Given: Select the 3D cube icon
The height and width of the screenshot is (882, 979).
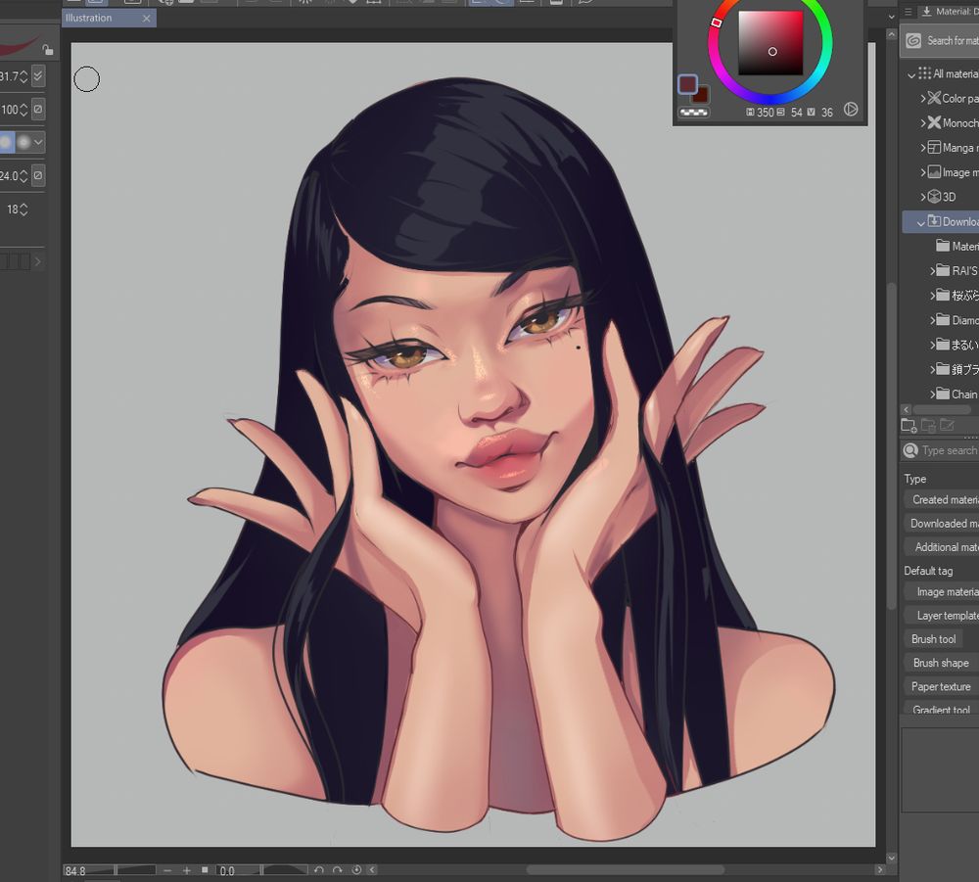Looking at the screenshot, I should [934, 197].
